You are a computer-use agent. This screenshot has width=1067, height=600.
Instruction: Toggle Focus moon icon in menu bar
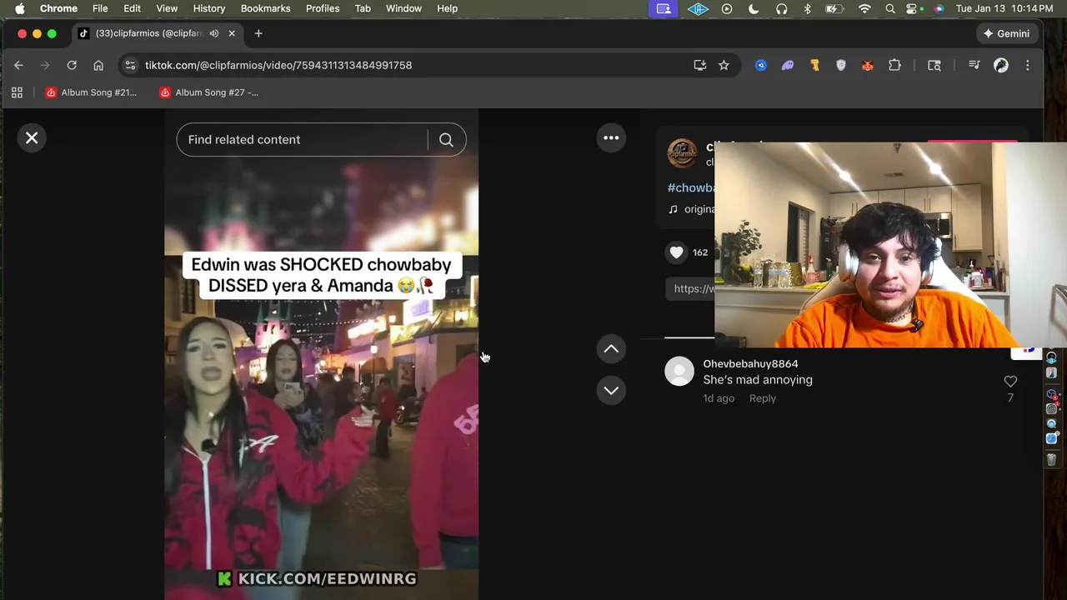[754, 8]
